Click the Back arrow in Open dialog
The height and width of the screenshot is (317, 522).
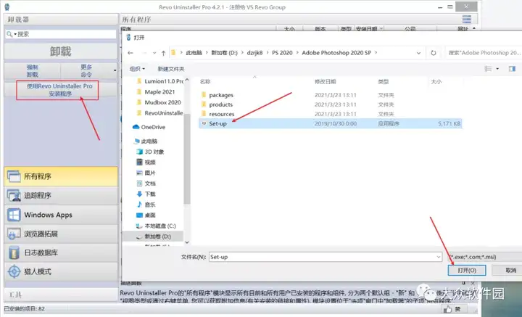coord(130,53)
